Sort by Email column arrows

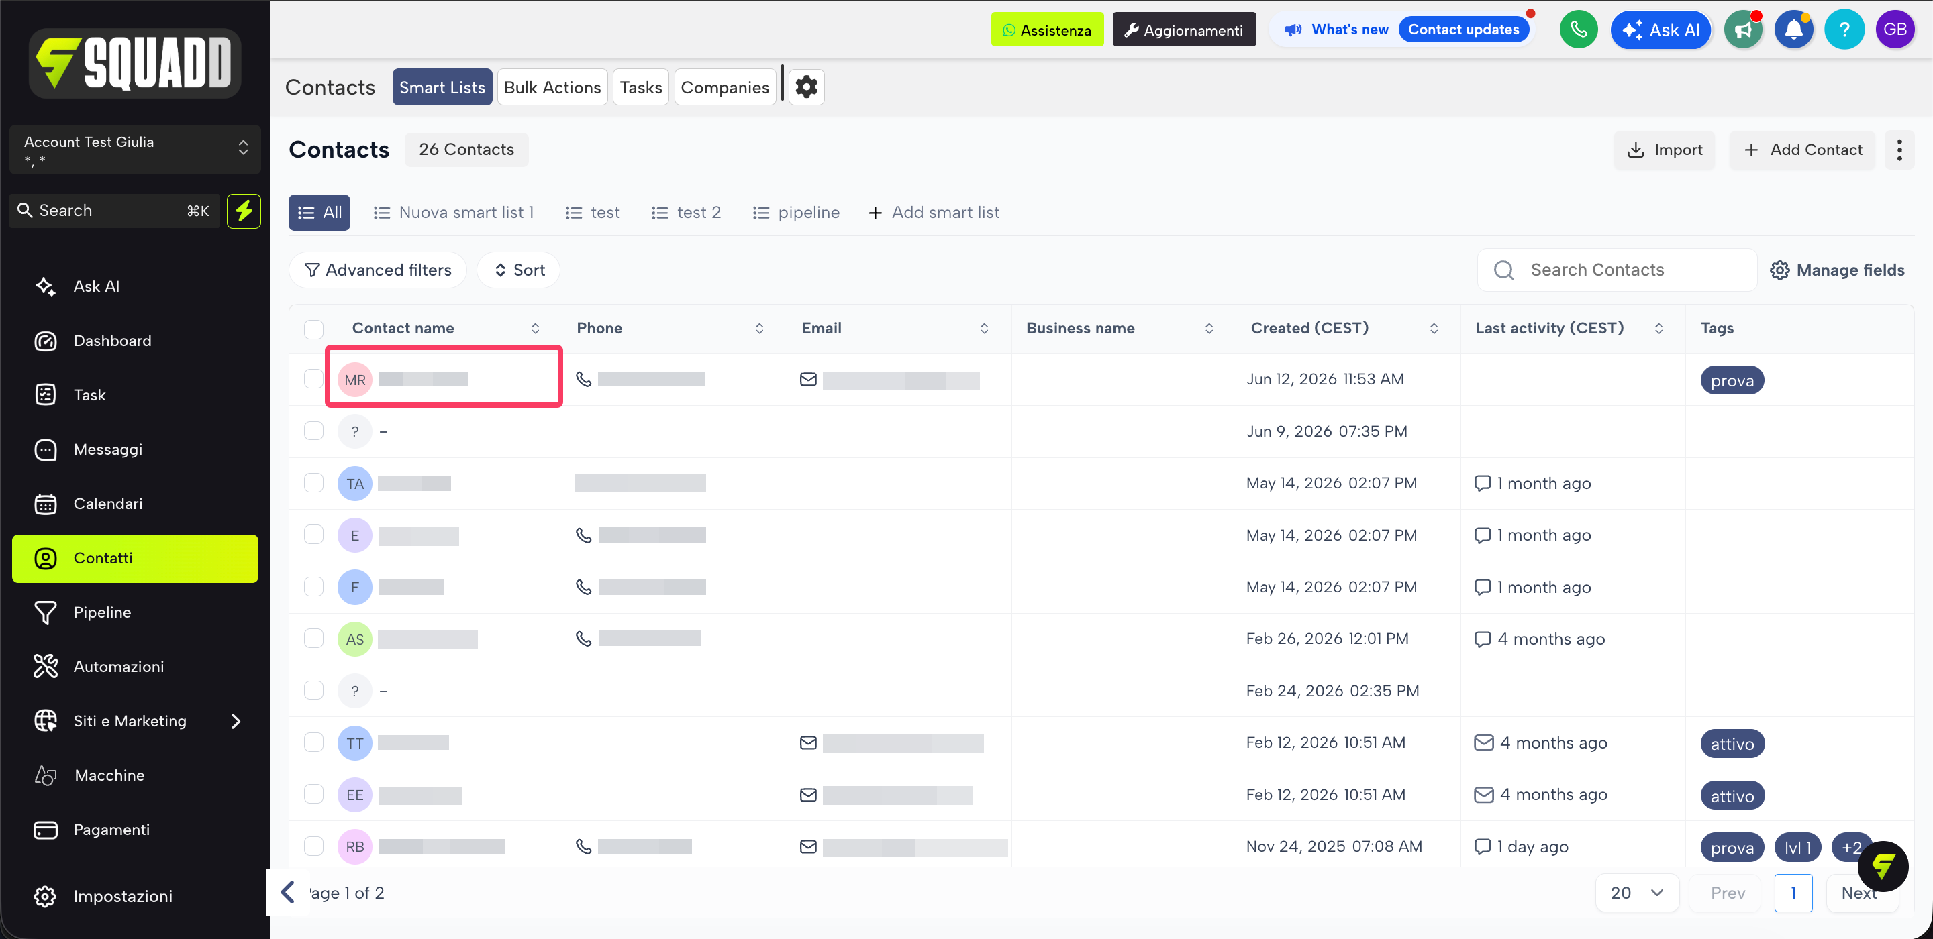coord(985,329)
